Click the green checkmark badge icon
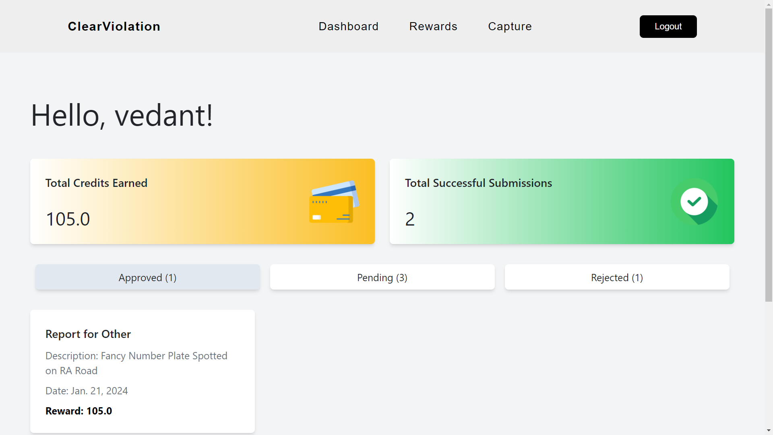This screenshot has width=773, height=435. pos(694,202)
